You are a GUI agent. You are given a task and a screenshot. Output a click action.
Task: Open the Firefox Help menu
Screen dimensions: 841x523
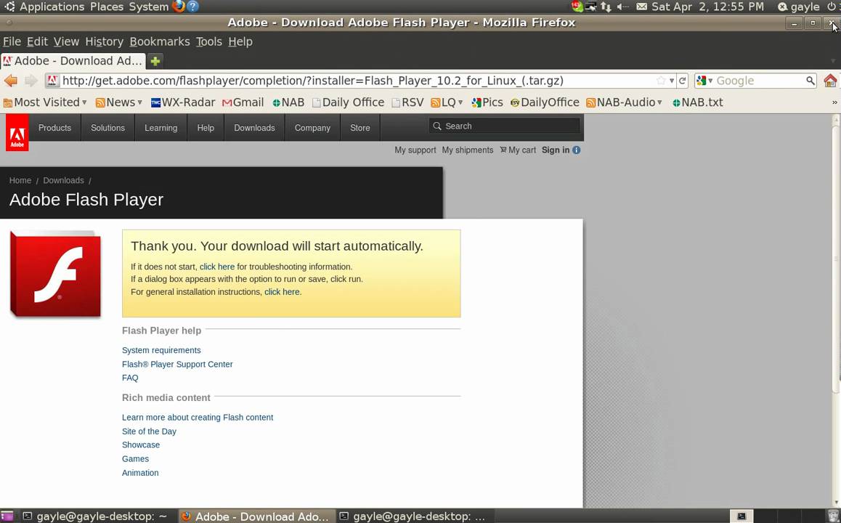point(240,41)
